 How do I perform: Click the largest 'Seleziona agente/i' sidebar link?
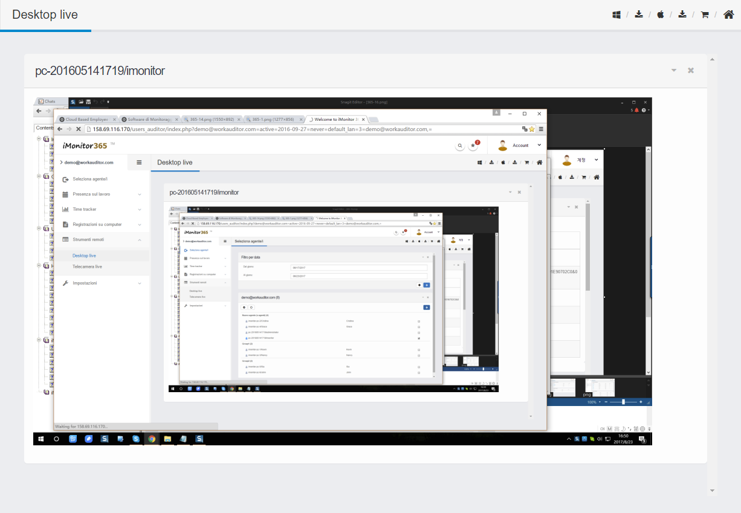pyautogui.click(x=90, y=179)
